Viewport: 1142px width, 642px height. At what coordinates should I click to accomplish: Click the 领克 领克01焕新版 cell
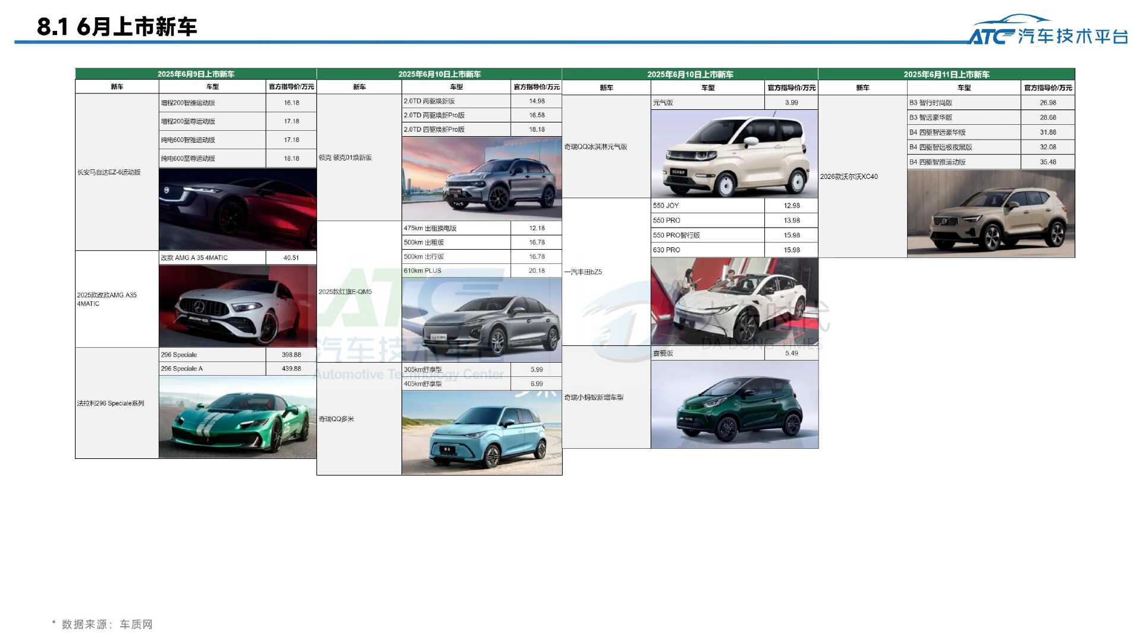click(359, 158)
